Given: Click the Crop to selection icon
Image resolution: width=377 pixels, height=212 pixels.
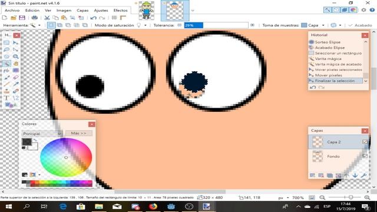Looking at the screenshot, I should pos(72,18).
